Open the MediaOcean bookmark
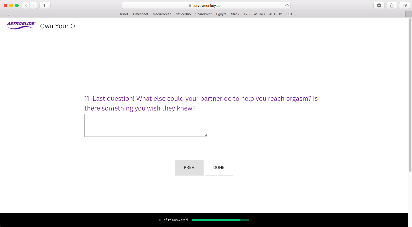 click(162, 14)
